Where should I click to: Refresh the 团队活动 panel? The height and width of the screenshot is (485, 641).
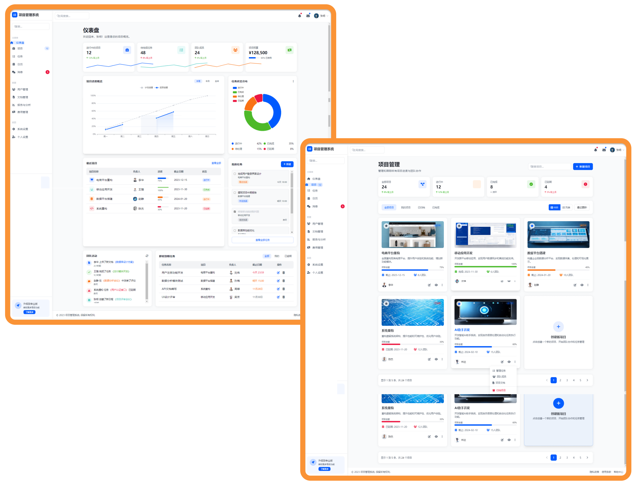tap(147, 256)
